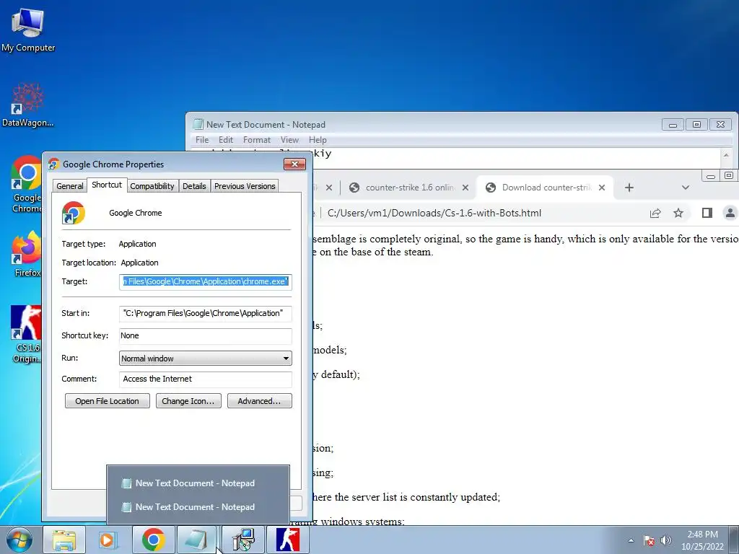Image resolution: width=739 pixels, height=554 pixels.
Task: Switch to Chrome via taskbar icon
Action: click(153, 540)
